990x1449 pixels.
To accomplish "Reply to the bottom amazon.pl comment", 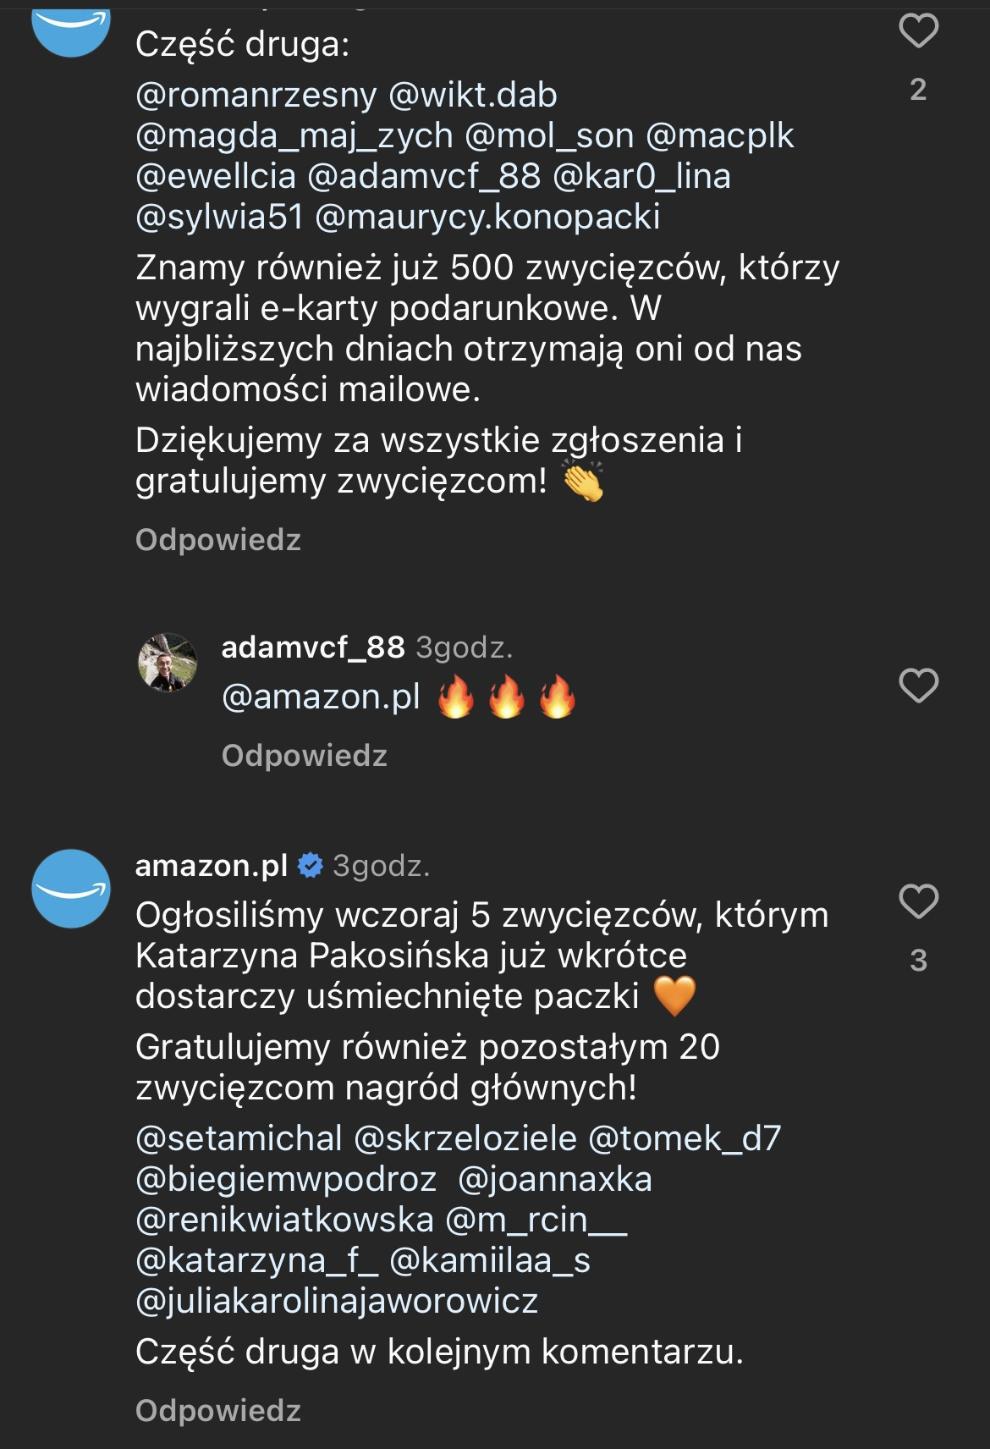I will 218,1411.
